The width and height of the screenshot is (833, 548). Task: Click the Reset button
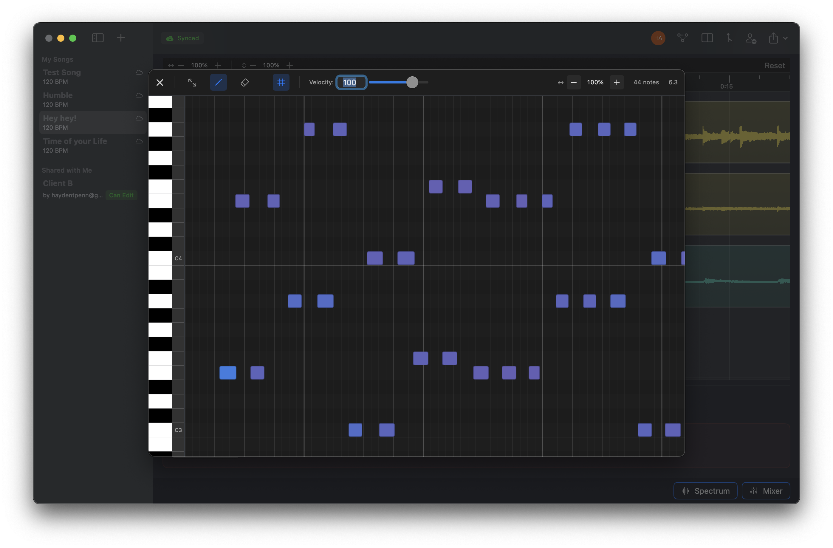(x=775, y=65)
